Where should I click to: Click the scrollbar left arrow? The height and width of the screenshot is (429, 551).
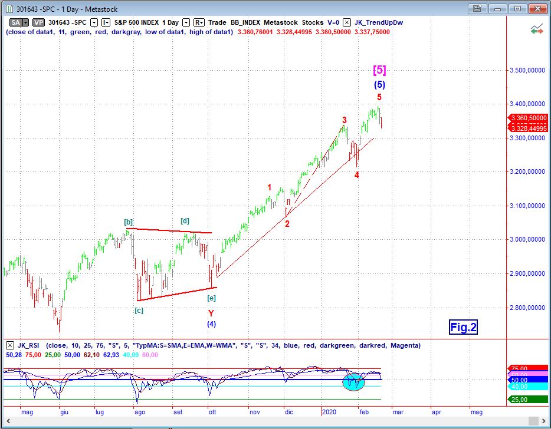click(8, 421)
